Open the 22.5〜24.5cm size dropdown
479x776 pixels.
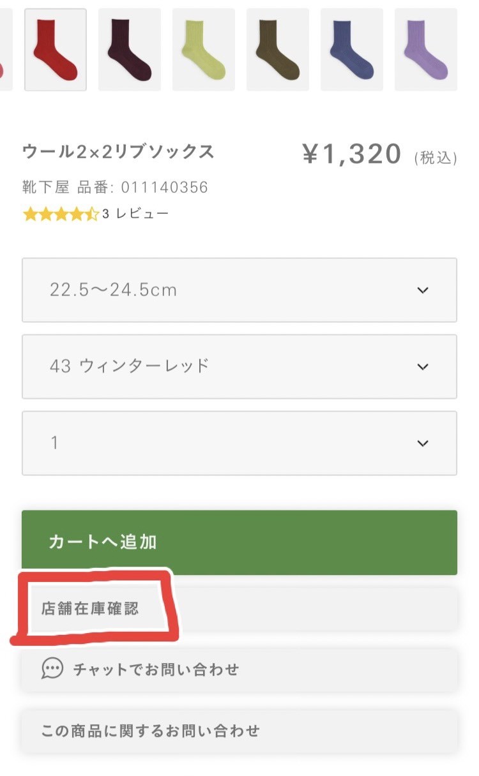pyautogui.click(x=239, y=290)
